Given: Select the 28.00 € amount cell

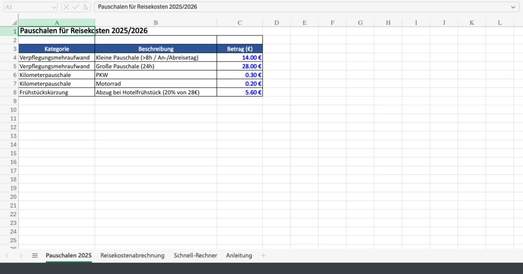Looking at the screenshot, I should pos(240,66).
